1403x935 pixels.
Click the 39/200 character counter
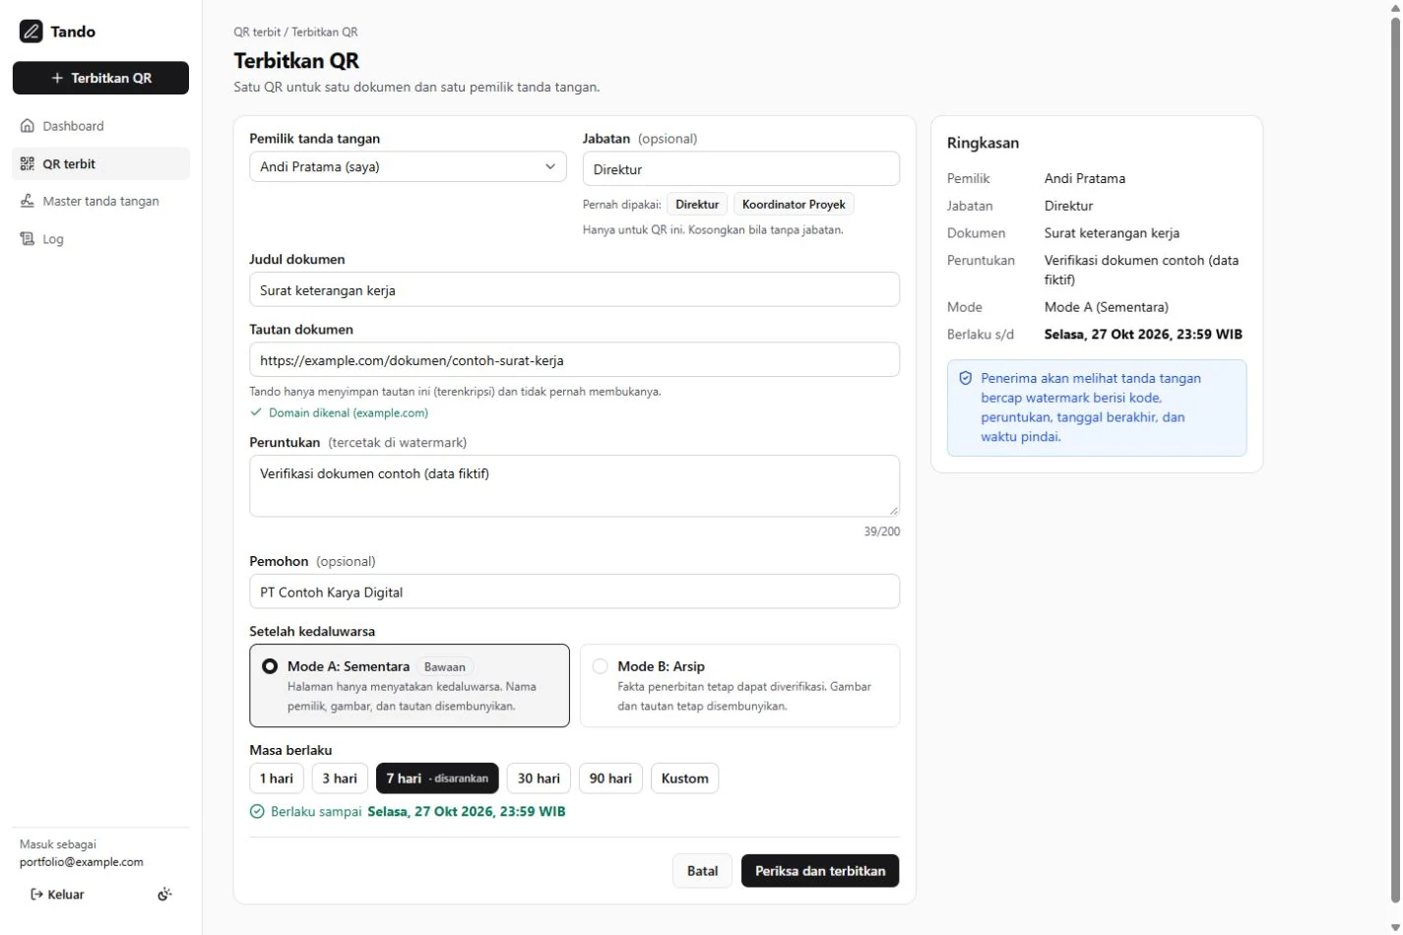[882, 531]
